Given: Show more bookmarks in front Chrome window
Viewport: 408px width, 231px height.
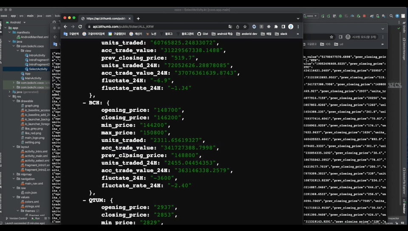Looking at the screenshot, I should [x=297, y=34].
